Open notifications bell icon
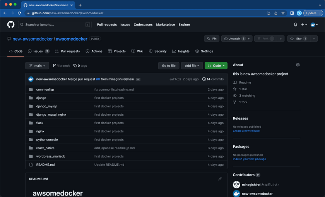This screenshot has height=197, width=325. point(295,24)
